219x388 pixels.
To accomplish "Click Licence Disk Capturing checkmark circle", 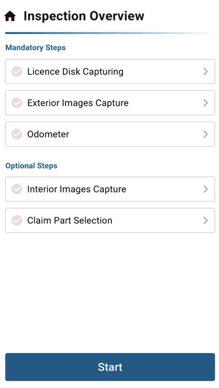I will tap(17, 71).
